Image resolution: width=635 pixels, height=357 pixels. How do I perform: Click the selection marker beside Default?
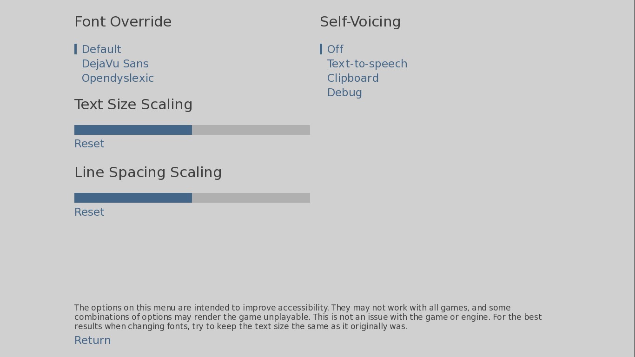point(75,49)
